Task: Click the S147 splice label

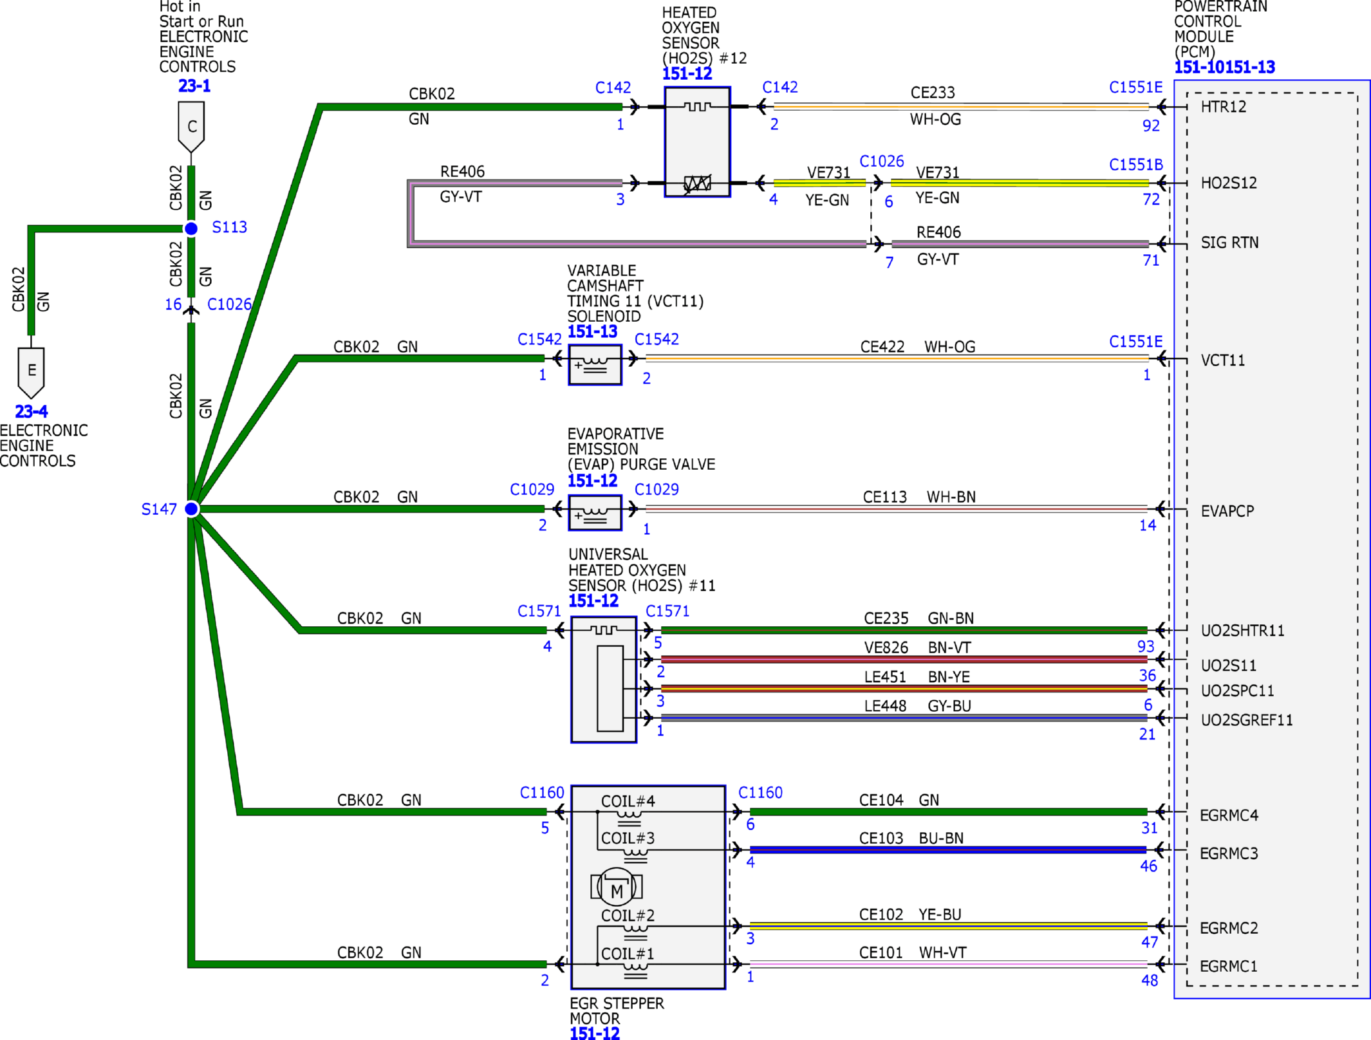Action: [159, 510]
